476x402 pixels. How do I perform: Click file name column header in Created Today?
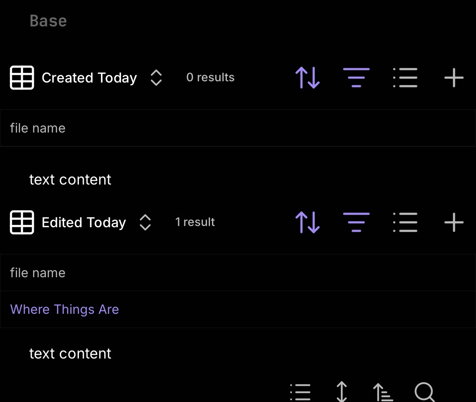pos(38,128)
